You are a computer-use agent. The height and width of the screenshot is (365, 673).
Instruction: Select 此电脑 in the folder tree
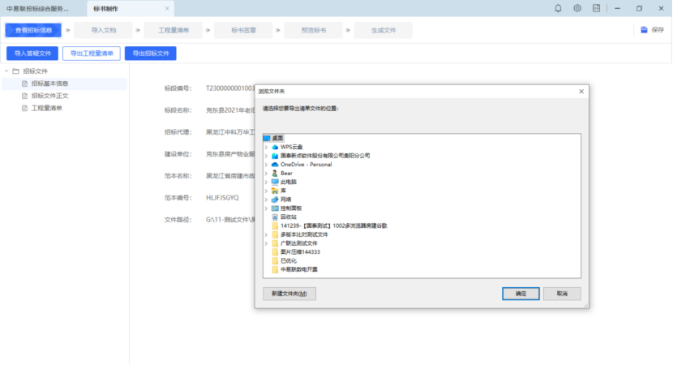click(290, 182)
